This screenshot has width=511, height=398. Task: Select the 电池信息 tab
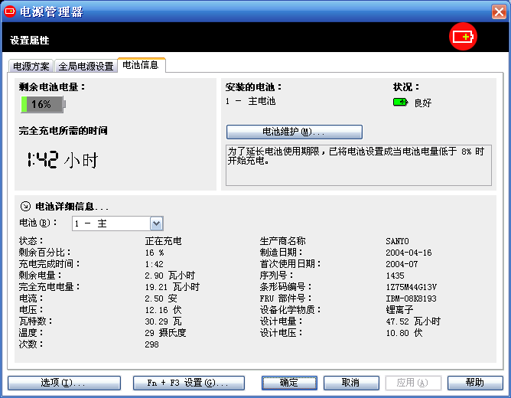tap(141, 66)
